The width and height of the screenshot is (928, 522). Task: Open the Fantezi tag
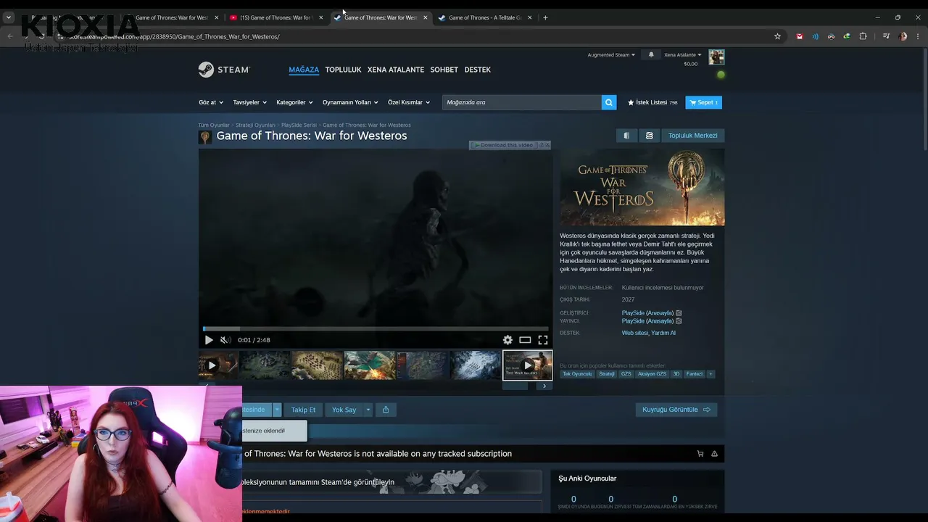695,374
